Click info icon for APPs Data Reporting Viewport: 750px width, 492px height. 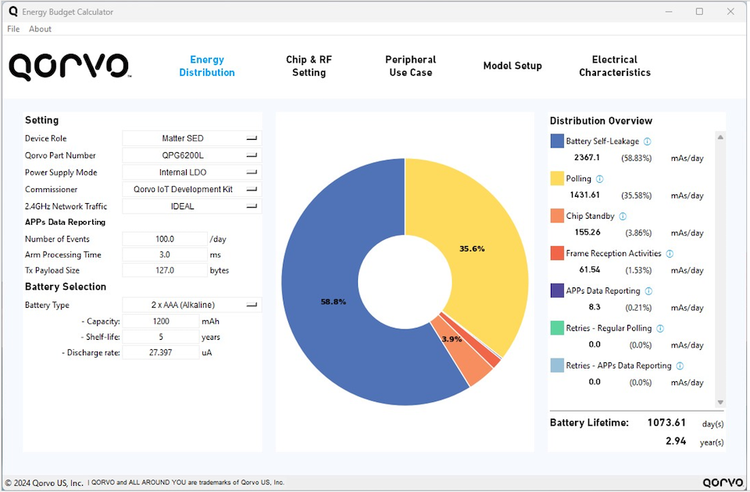[x=648, y=291]
